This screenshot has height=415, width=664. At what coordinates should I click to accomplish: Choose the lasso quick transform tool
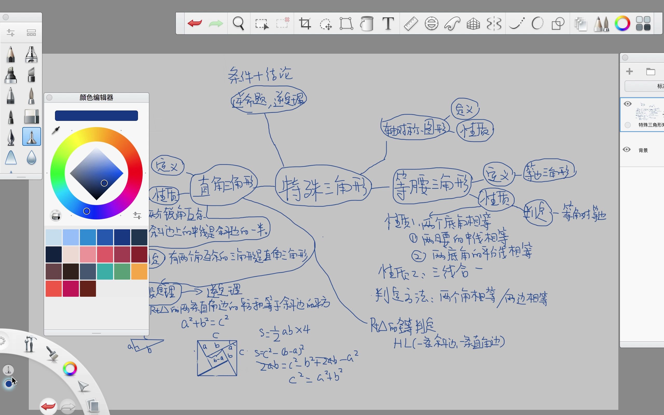click(x=326, y=24)
